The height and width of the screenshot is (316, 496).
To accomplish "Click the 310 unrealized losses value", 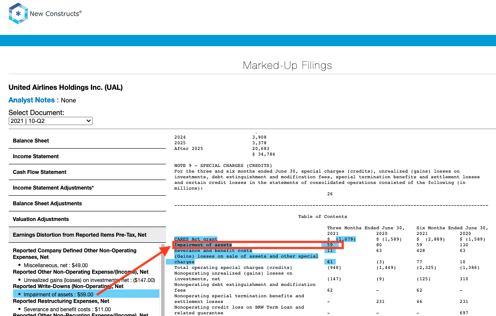I will 464,279.
